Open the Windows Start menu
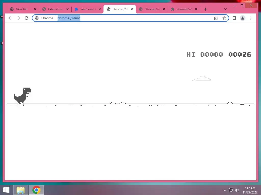 coord(6,190)
